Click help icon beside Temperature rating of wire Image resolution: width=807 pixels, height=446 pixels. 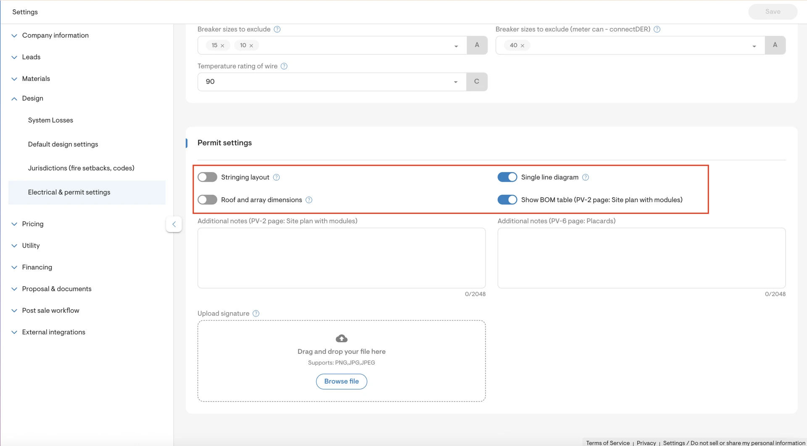284,66
